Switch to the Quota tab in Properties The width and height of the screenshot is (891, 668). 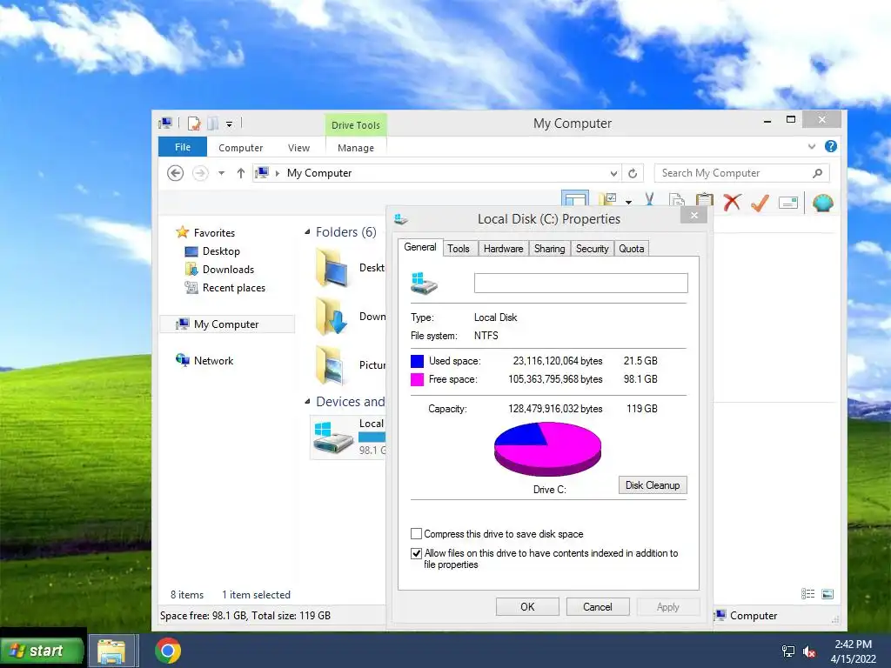point(632,249)
